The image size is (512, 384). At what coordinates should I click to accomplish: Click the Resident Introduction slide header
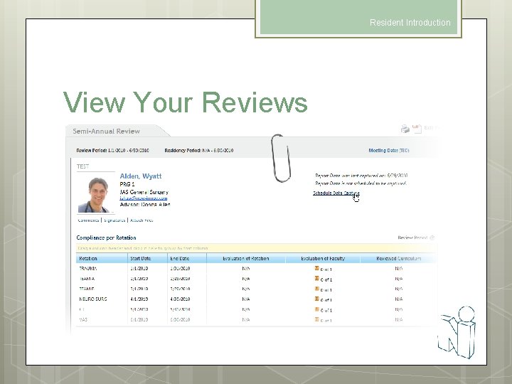click(410, 23)
